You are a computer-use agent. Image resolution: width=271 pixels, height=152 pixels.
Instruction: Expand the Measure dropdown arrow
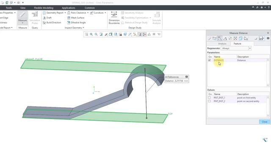click(22, 23)
